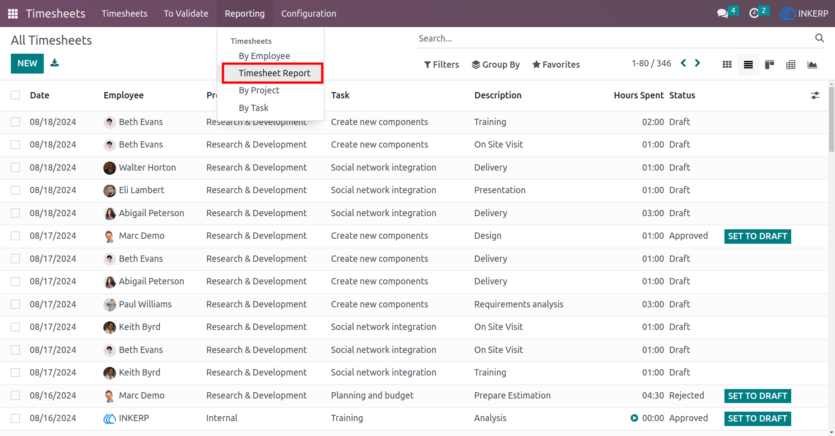The width and height of the screenshot is (835, 436).
Task: Open the To Validate section
Action: coord(186,14)
